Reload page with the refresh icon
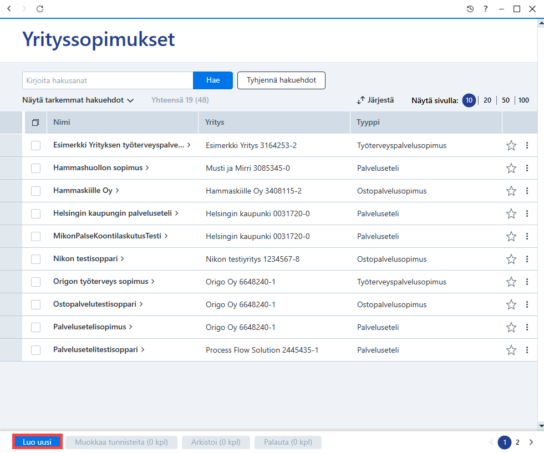The height and width of the screenshot is (453, 544). (x=40, y=9)
